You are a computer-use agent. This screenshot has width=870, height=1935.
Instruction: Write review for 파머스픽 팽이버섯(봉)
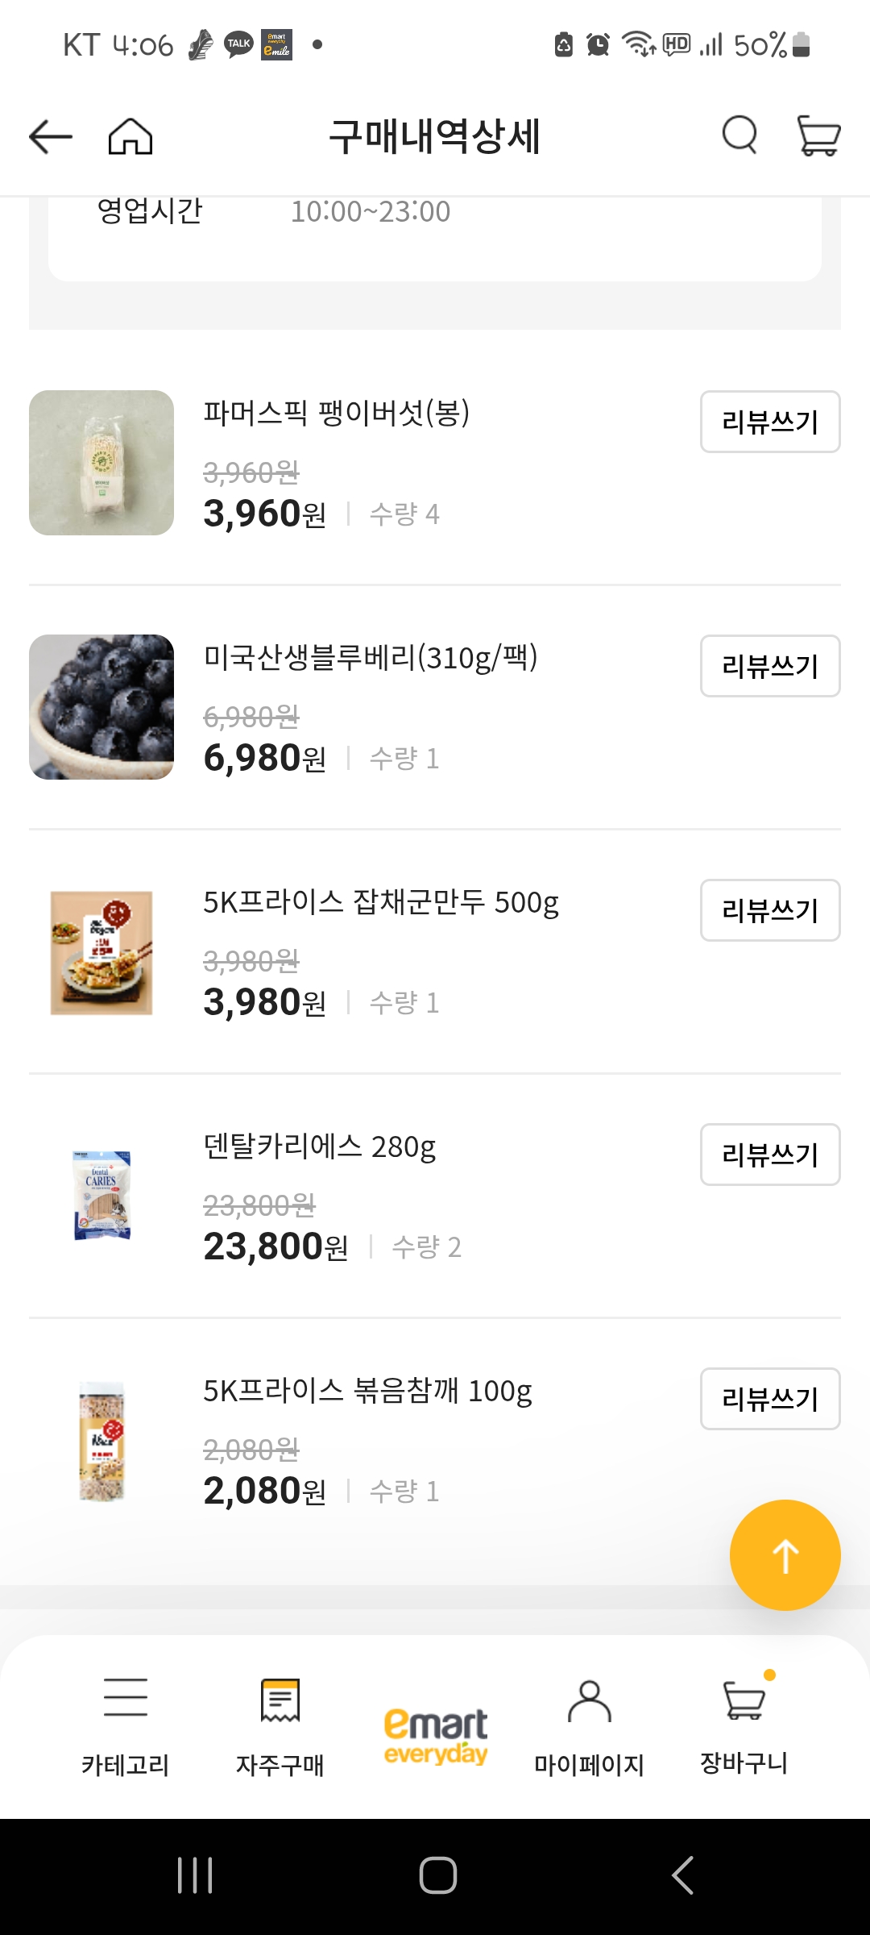pyautogui.click(x=770, y=422)
